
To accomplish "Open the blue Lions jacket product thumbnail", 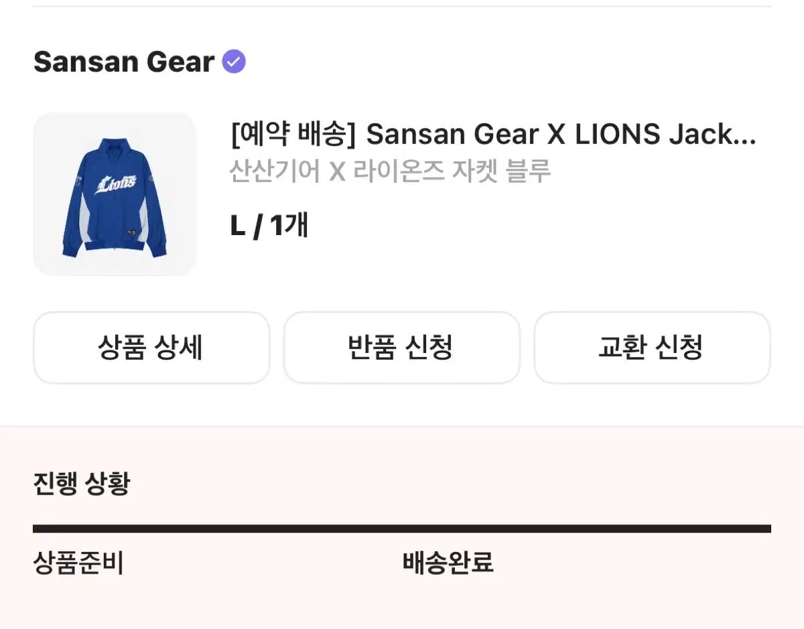I will pos(115,194).
